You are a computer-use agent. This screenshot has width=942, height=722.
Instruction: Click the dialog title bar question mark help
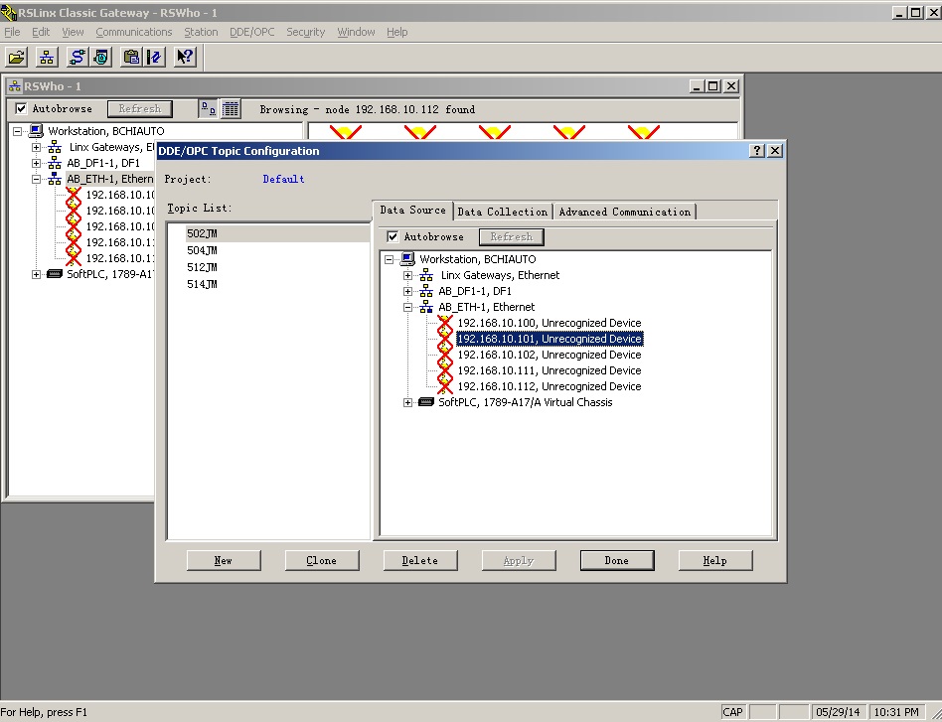coord(757,151)
